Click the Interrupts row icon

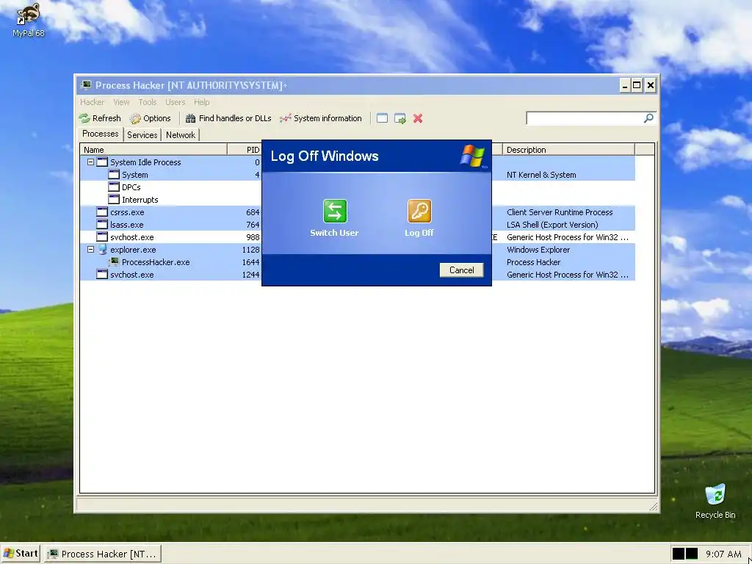[114, 200]
